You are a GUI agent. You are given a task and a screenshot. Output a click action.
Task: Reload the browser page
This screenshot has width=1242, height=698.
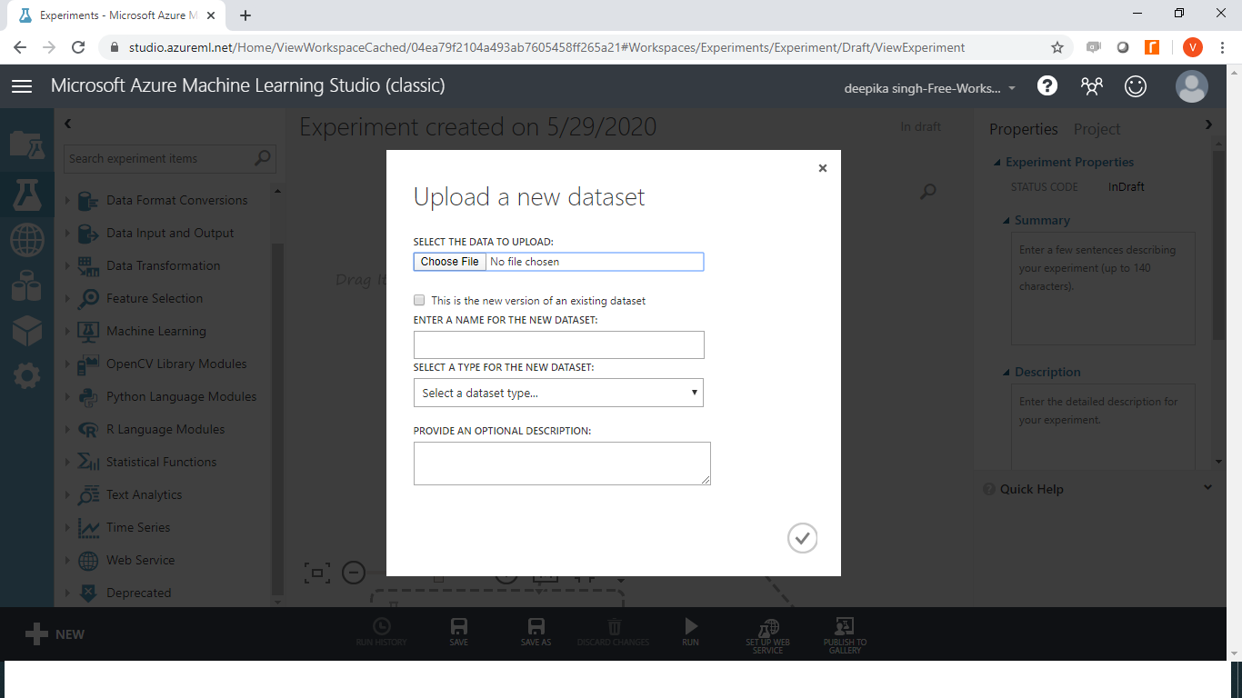(x=78, y=47)
